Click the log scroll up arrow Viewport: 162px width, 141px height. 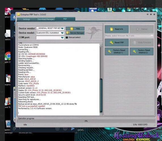pyautogui.click(x=101, y=45)
